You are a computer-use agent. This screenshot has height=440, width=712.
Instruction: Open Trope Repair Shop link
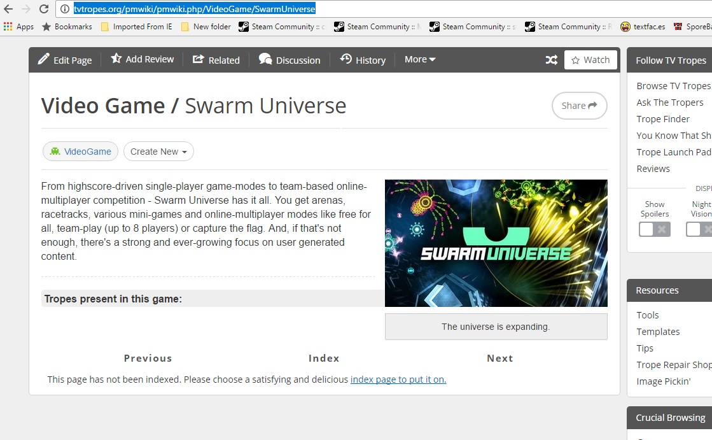[673, 365]
